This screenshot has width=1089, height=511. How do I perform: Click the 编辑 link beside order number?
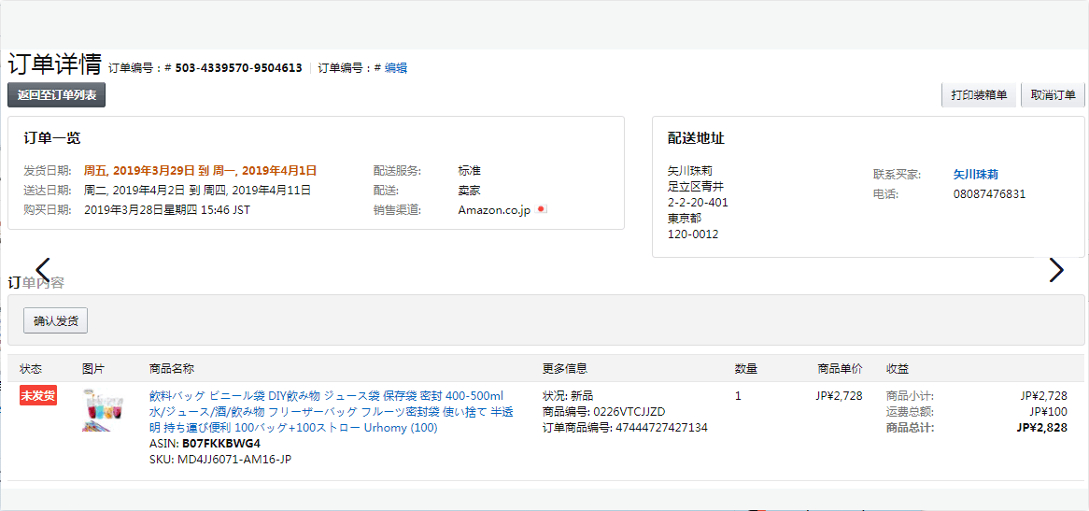(x=396, y=67)
